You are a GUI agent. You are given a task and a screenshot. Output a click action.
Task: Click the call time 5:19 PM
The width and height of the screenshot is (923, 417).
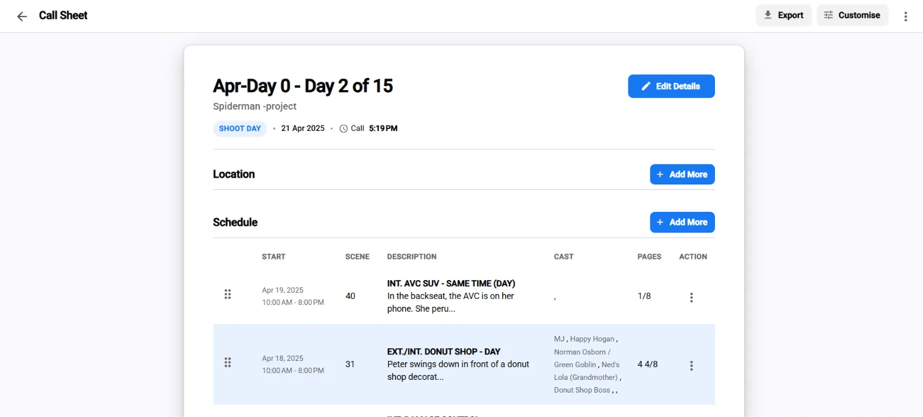click(383, 128)
